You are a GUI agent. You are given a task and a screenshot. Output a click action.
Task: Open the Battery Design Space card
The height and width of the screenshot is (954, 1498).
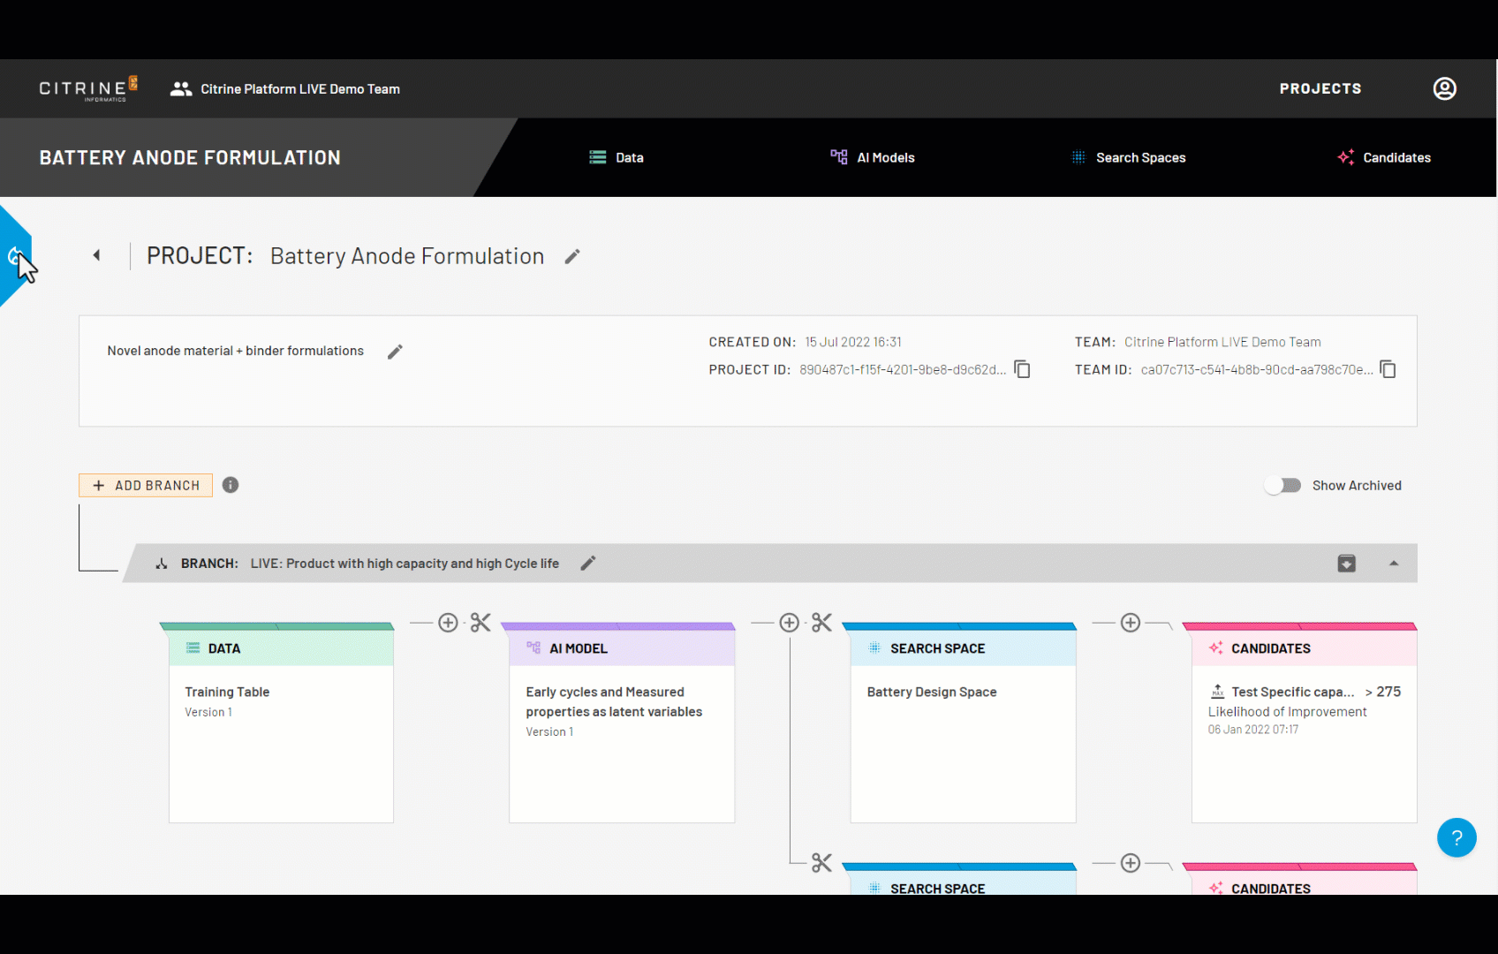(963, 744)
